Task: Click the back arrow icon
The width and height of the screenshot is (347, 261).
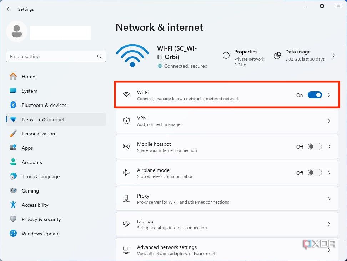Action: [x=9, y=9]
